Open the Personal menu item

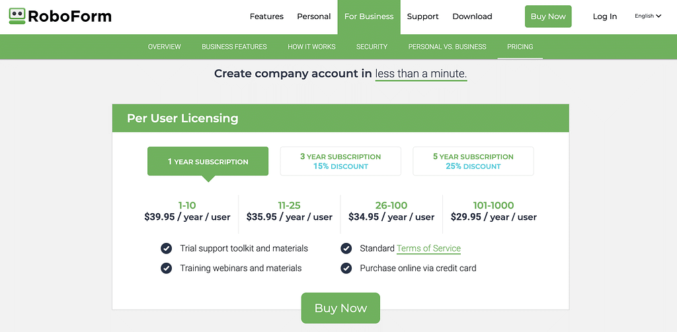[x=314, y=17]
